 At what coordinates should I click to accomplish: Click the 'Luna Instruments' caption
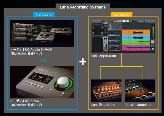138,105
